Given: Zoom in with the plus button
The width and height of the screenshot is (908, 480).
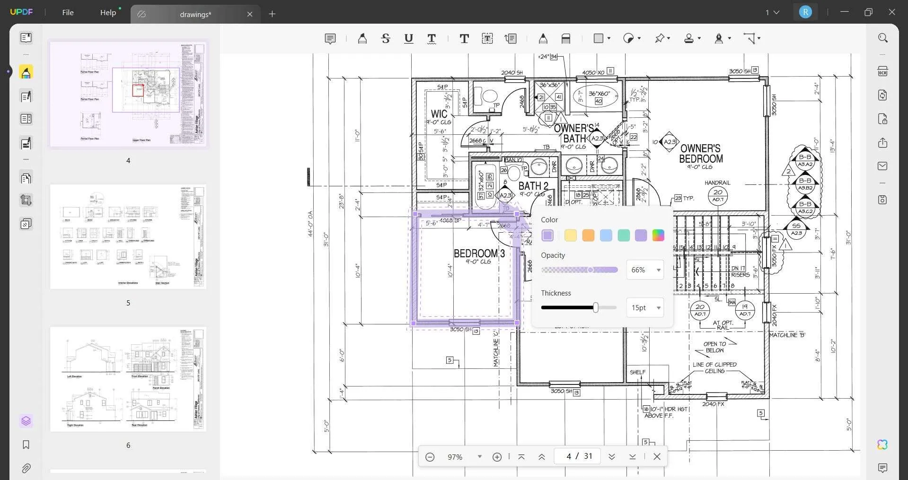Looking at the screenshot, I should coord(497,457).
